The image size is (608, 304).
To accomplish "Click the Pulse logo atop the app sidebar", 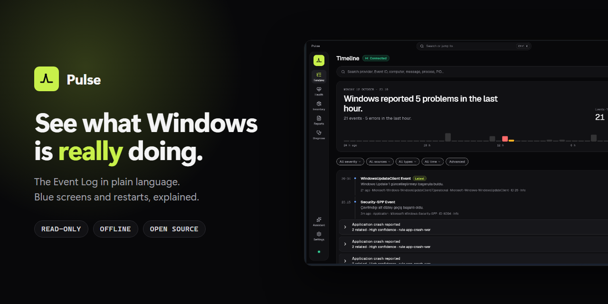I will point(319,60).
